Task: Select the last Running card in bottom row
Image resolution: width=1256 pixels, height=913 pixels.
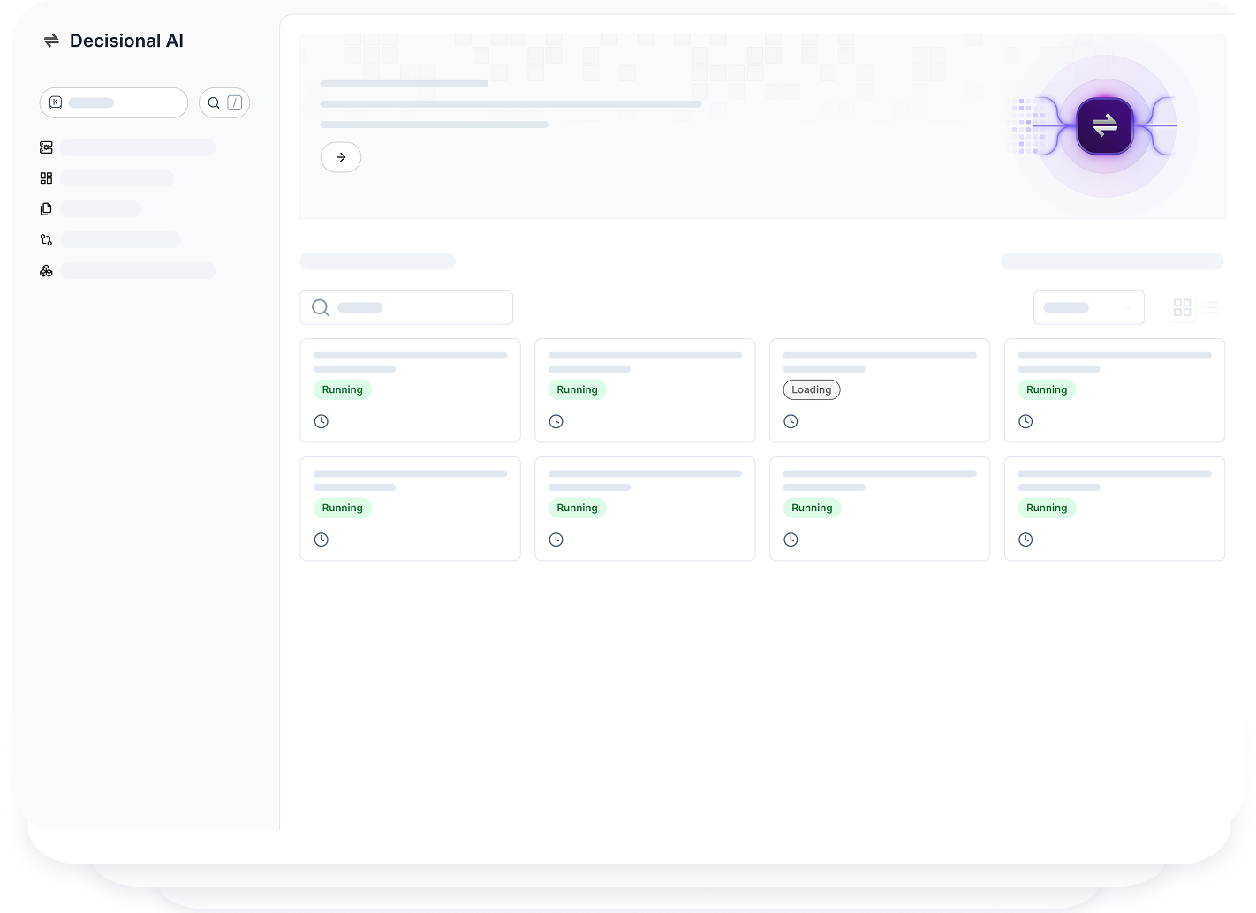Action: [1114, 509]
